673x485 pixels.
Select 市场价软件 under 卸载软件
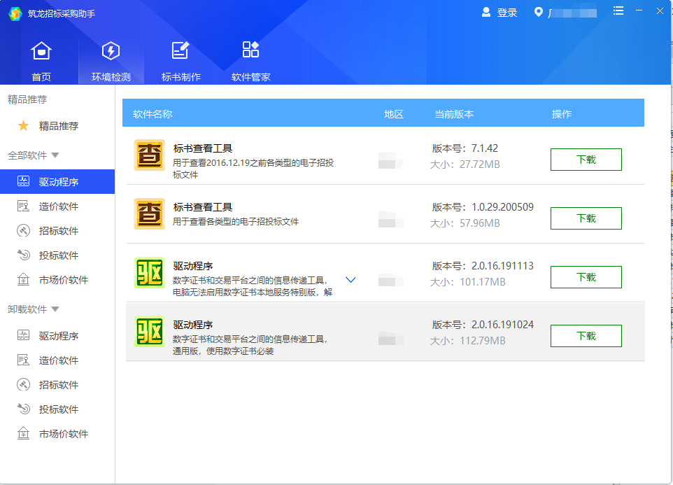[x=63, y=434]
